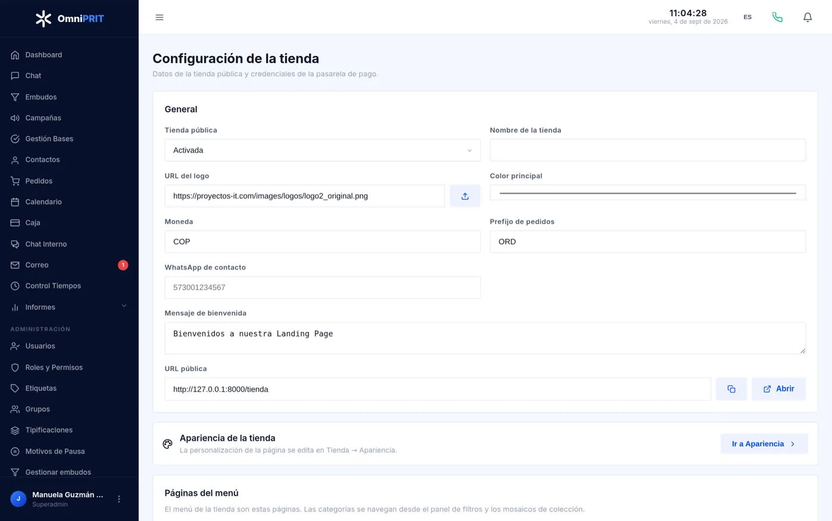Go to Contactos menu item
The image size is (832, 521).
(x=70, y=159)
